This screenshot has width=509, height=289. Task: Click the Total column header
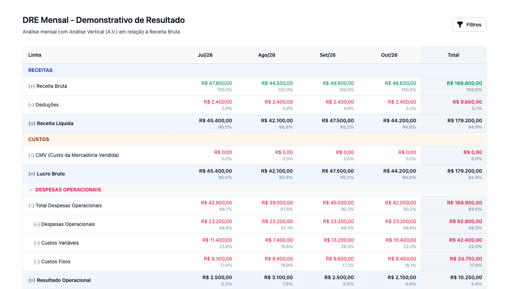[x=453, y=55]
